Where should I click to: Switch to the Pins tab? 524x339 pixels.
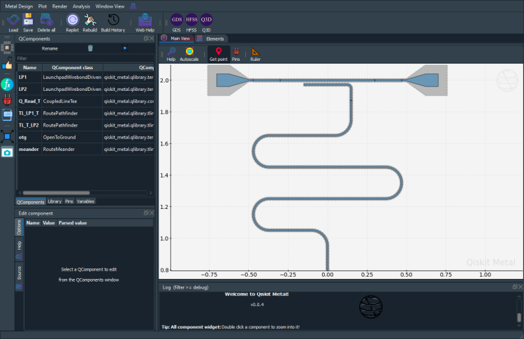click(x=69, y=201)
